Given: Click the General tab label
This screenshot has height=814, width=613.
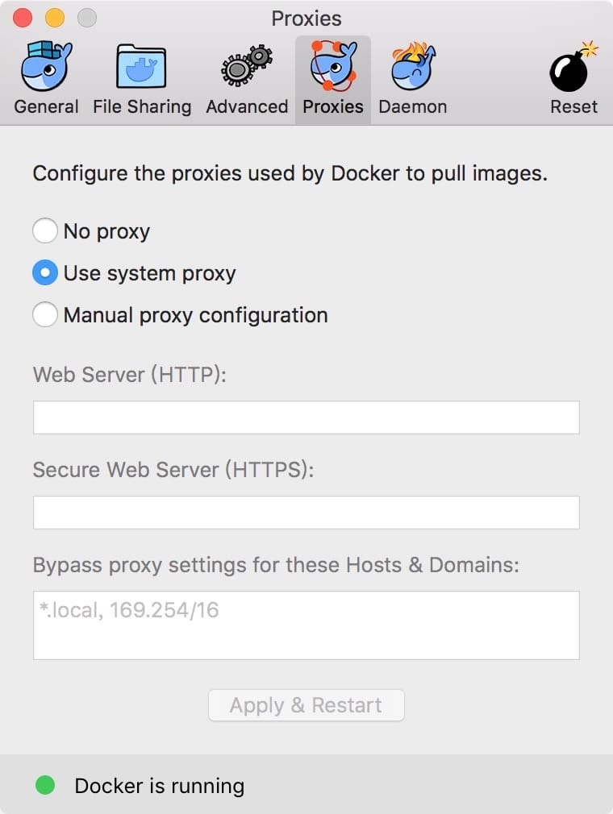Looking at the screenshot, I should coord(46,106).
